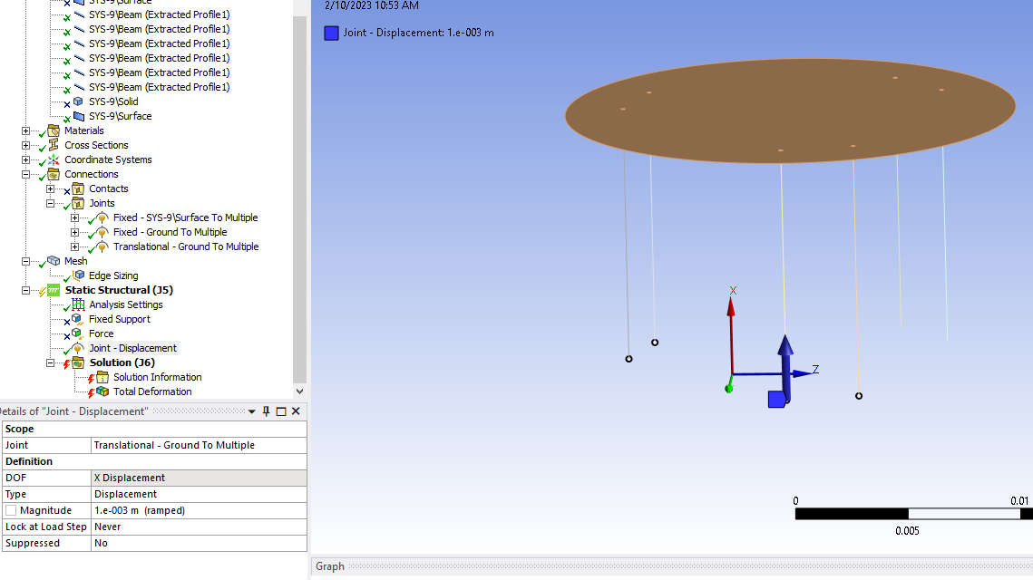Expand the Materials tree node
The image size is (1033, 580).
25,130
